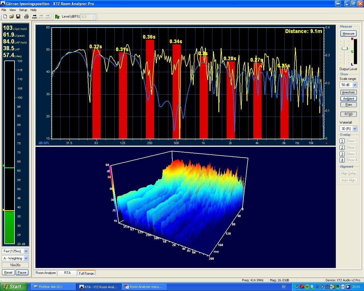Image resolution: width=364 pixels, height=291 pixels.
Task: Open the Setup menu
Action: click(23, 10)
